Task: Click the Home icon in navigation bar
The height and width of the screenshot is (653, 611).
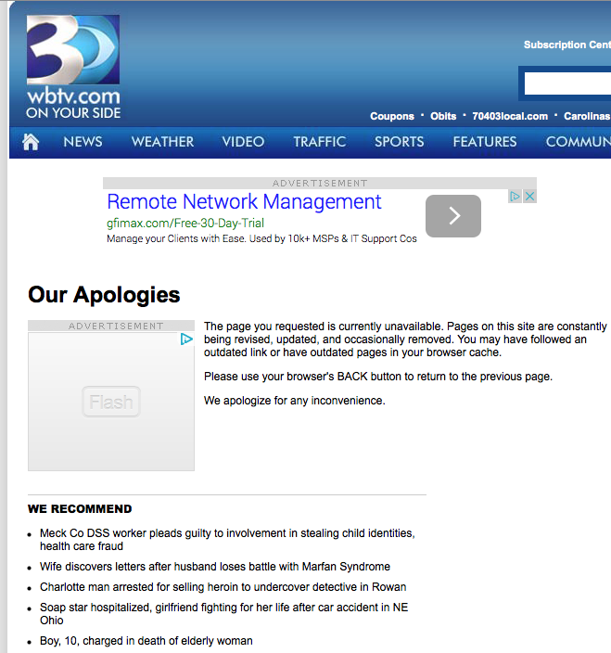Action: 32,142
